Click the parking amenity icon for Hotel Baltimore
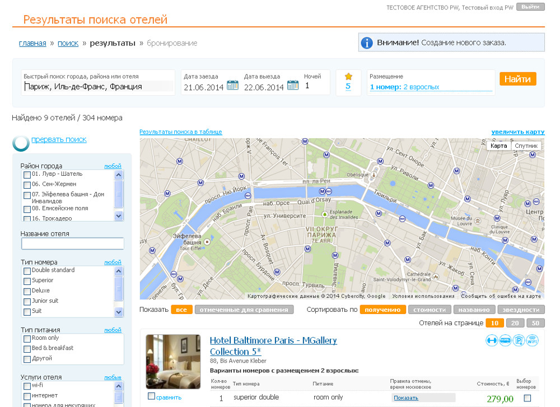The width and height of the screenshot is (560, 407). 519,340
